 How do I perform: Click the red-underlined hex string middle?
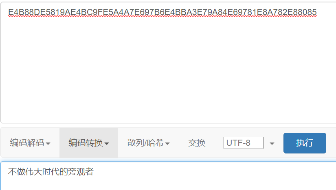pos(163,12)
